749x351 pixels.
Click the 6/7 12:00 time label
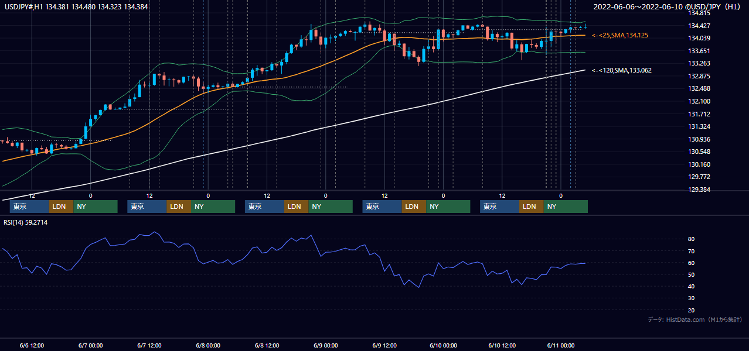pos(149,345)
